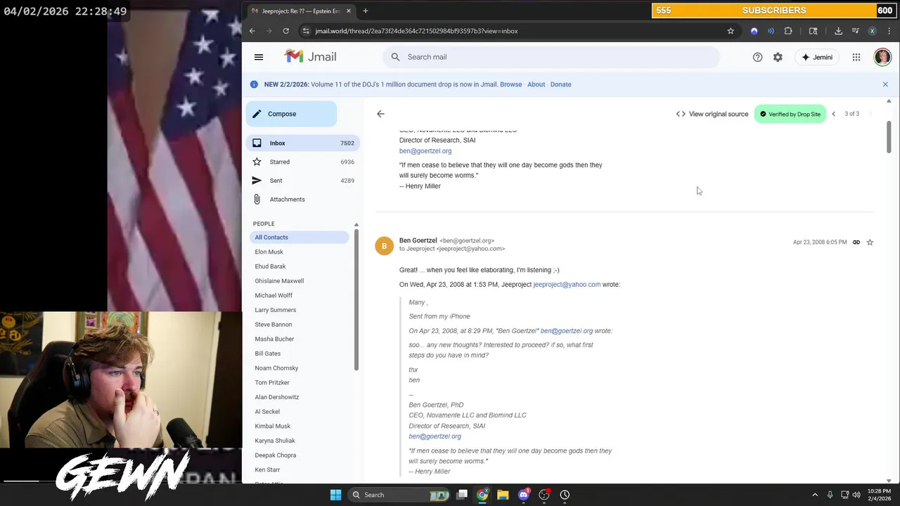Launch the Jemini assistant button
The height and width of the screenshot is (506, 900).
point(816,58)
